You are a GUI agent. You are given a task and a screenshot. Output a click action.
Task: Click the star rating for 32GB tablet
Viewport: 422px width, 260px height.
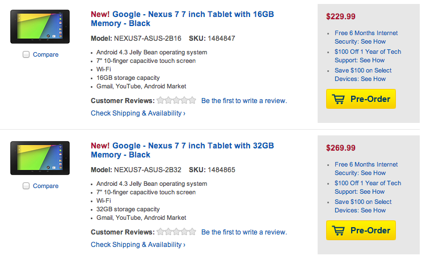point(176,232)
